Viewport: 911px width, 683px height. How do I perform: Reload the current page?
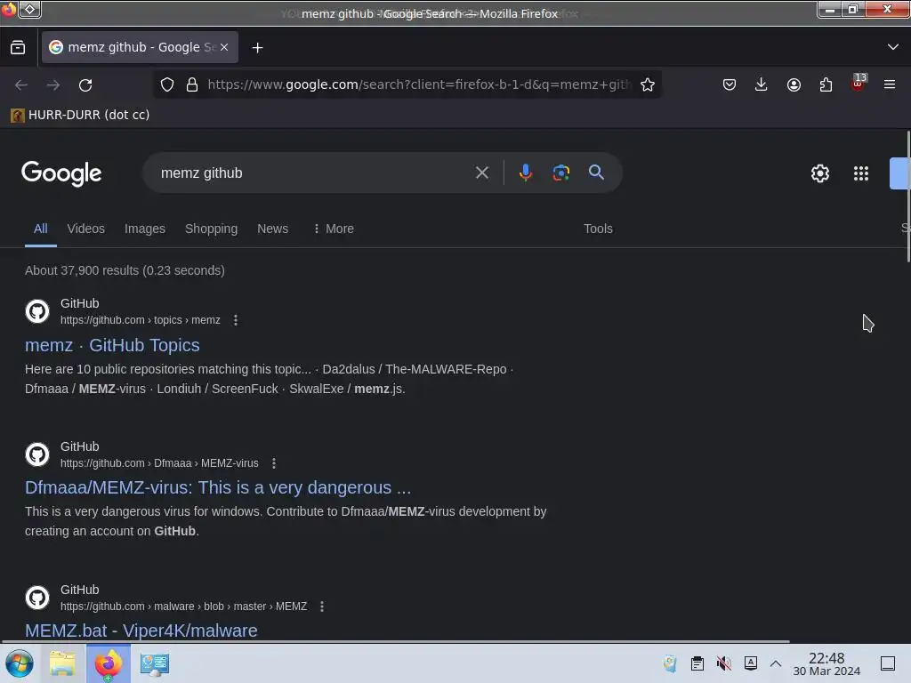85,84
